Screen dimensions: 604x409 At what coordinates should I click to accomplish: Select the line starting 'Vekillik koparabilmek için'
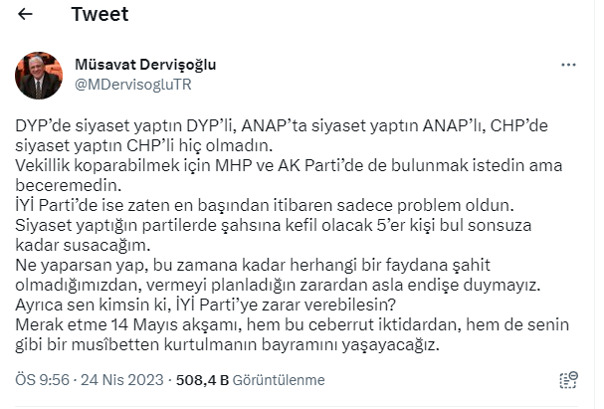pos(289,165)
